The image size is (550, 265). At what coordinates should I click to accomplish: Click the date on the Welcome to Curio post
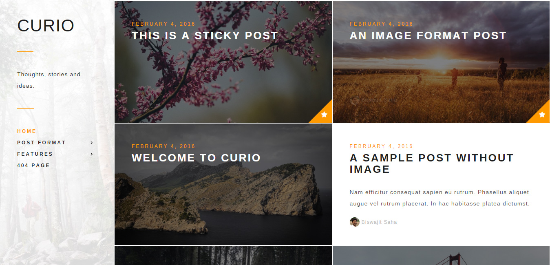click(163, 146)
